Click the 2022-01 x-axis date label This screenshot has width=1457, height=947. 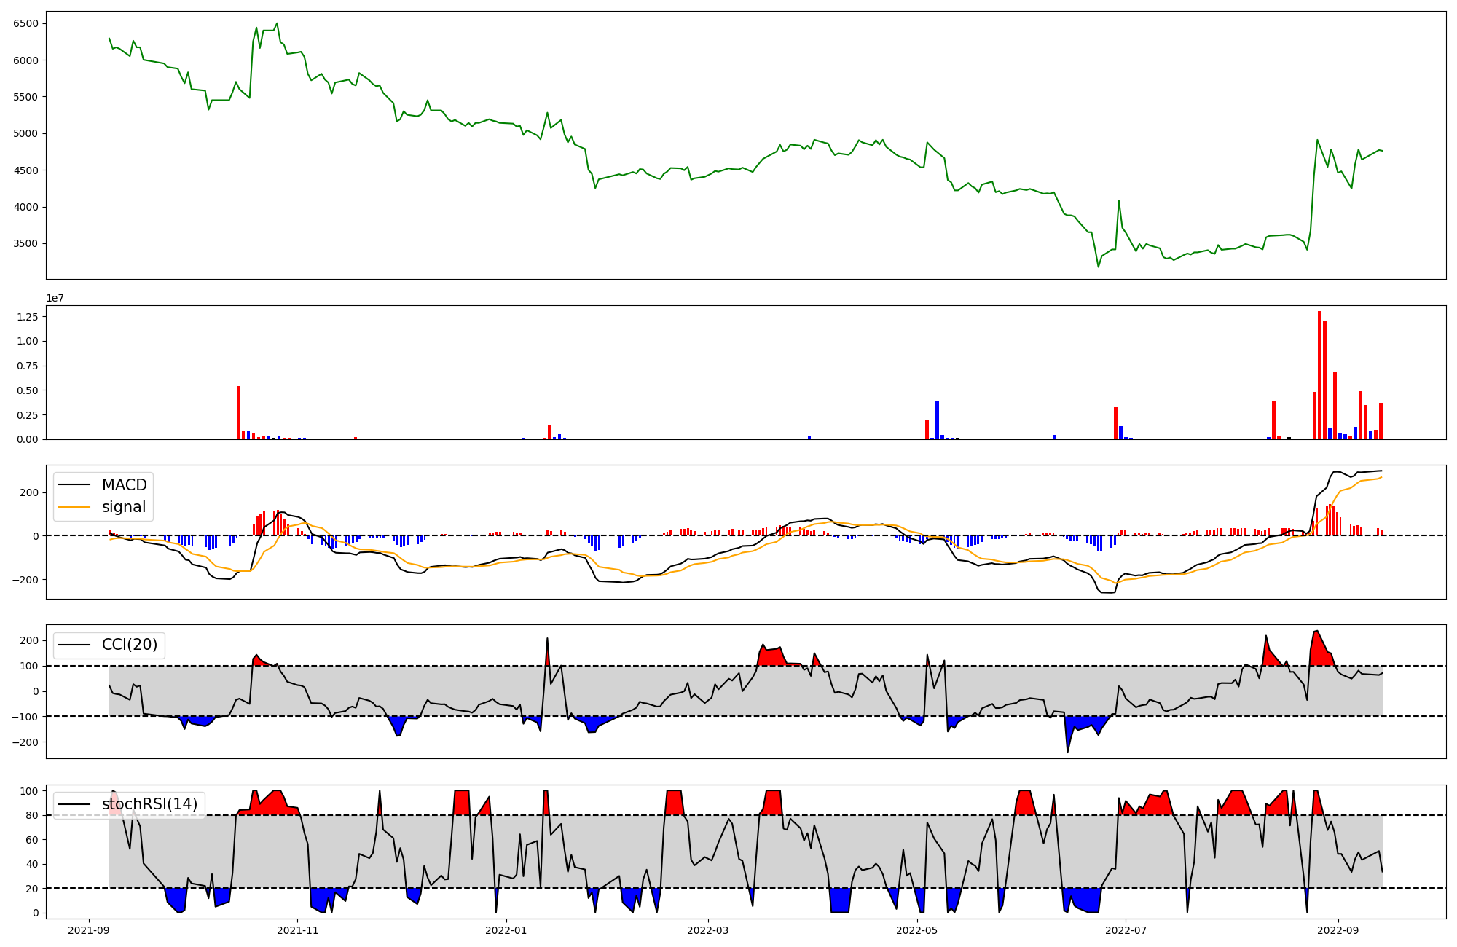(x=506, y=930)
